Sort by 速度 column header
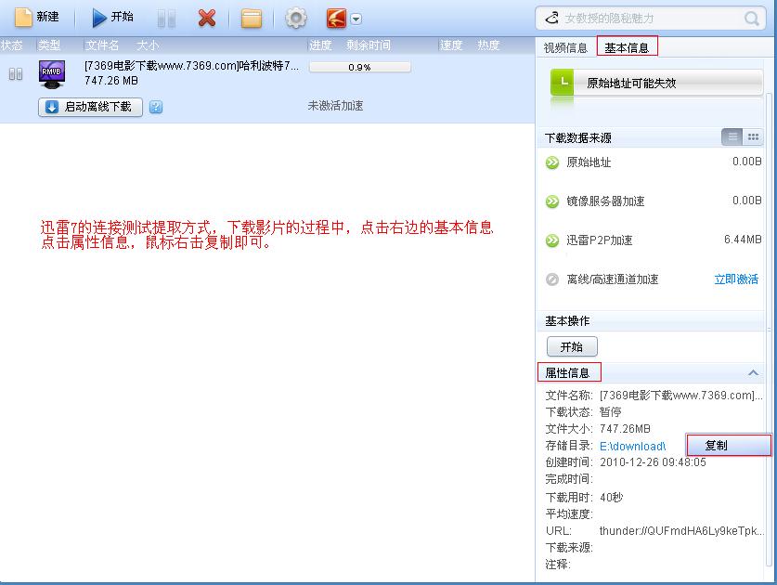The image size is (777, 585). 451,45
